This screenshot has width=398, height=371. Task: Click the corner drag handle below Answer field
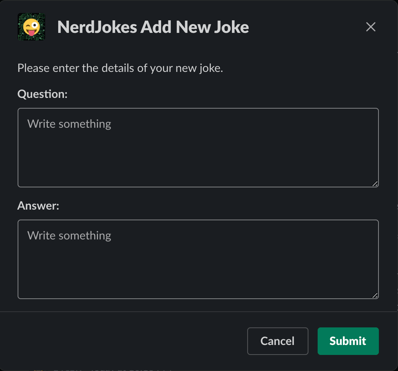coord(375,296)
